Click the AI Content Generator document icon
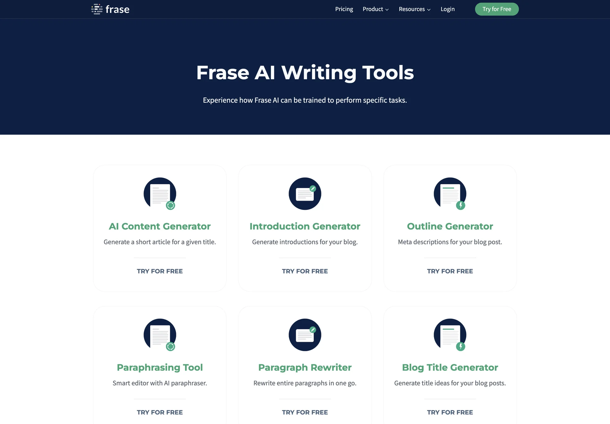 click(160, 194)
